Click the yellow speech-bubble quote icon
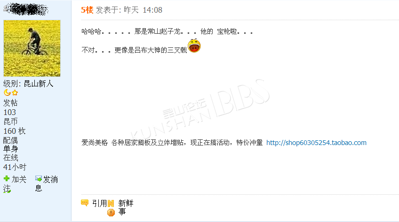399x222 pixels. [x=85, y=203]
